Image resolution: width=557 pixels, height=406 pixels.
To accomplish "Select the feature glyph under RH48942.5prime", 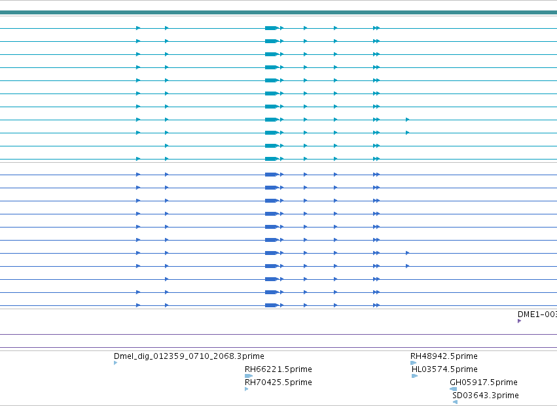I will (x=414, y=363).
